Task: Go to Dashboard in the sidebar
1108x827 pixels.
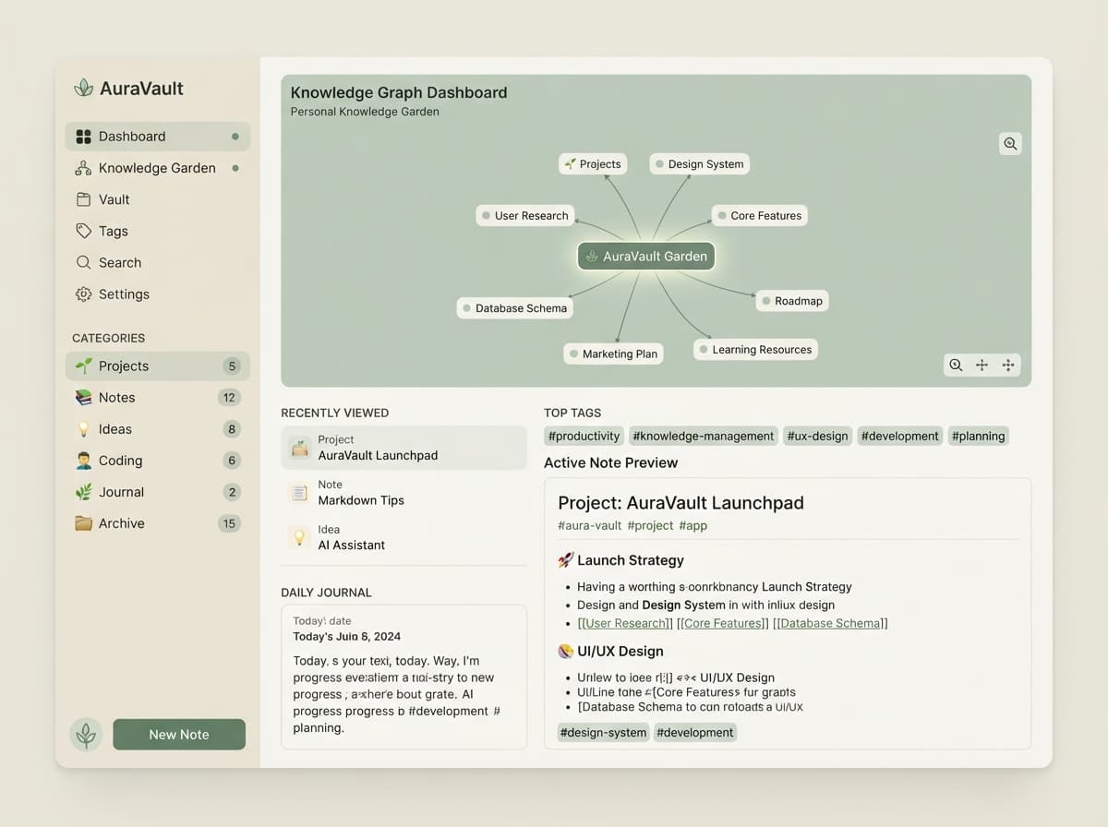Action: pos(157,137)
